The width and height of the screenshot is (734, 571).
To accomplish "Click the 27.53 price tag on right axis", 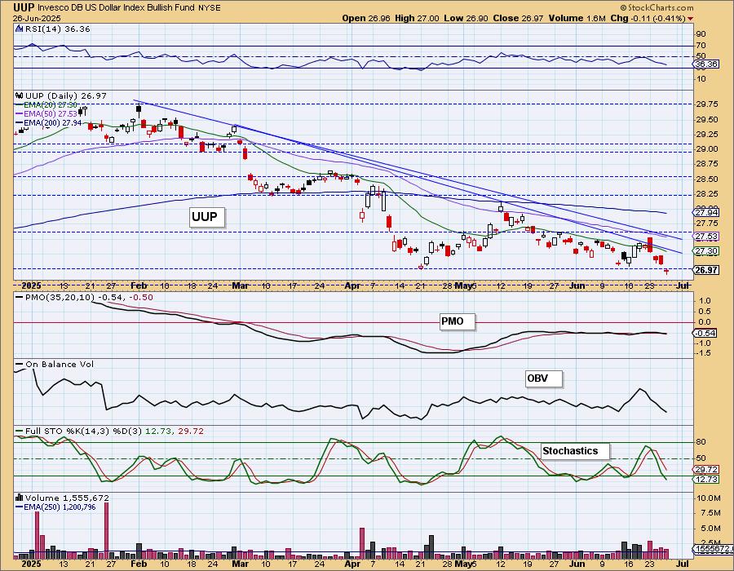I will [x=707, y=237].
